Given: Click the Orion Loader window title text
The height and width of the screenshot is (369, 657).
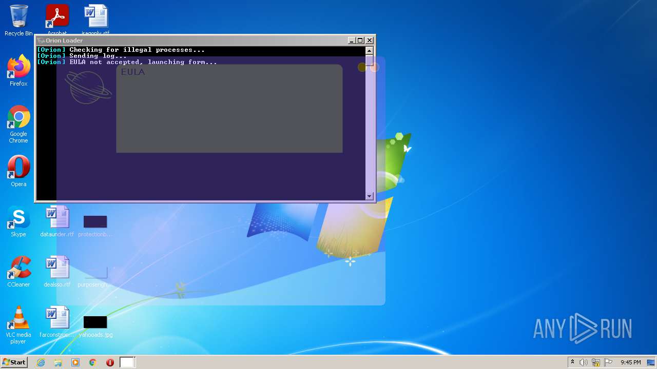Looking at the screenshot, I should (64, 40).
